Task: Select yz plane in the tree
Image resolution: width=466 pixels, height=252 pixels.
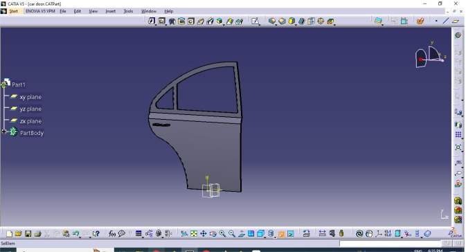Action: (30, 109)
